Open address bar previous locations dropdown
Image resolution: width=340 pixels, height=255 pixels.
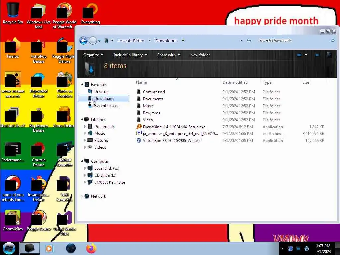241,41
